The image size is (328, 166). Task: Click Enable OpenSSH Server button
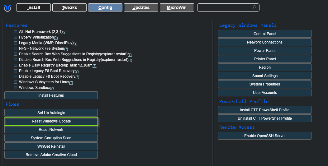tap(265, 136)
